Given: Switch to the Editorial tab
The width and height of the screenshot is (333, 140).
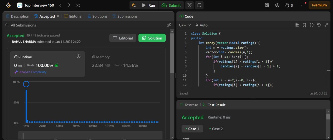Looking at the screenshot, I should click(x=73, y=16).
